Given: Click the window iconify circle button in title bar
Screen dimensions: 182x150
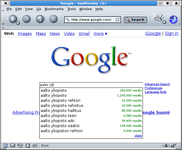Looking at the screenshot, I should 160,3.
